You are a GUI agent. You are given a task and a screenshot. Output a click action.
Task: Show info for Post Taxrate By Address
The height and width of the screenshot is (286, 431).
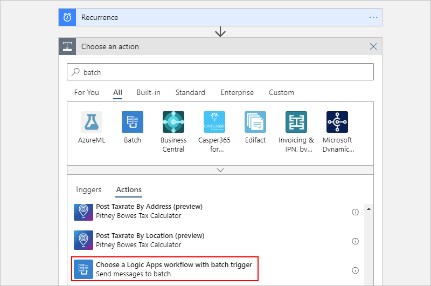[355, 212]
